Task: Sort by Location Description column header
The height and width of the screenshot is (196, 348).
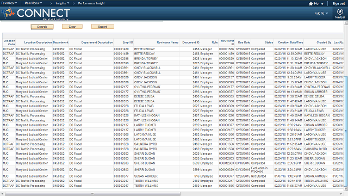Action: pyautogui.click(x=38, y=42)
